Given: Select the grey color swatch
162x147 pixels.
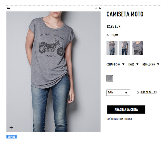Looking at the screenshot, I should (x=110, y=78).
